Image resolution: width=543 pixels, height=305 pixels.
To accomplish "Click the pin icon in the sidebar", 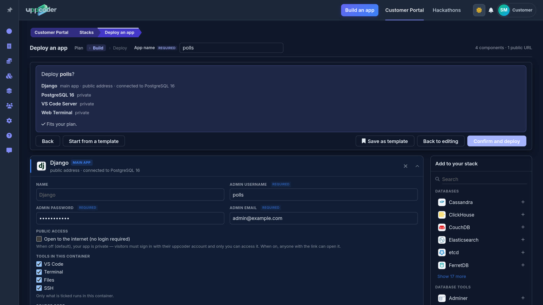I will [10, 10].
